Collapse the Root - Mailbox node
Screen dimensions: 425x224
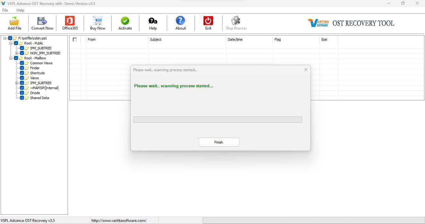(11, 58)
